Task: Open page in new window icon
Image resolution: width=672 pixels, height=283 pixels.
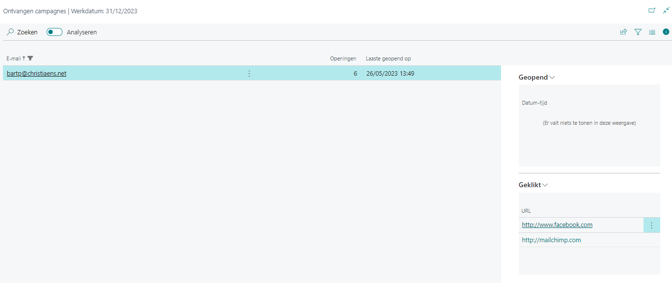Action: (x=652, y=10)
